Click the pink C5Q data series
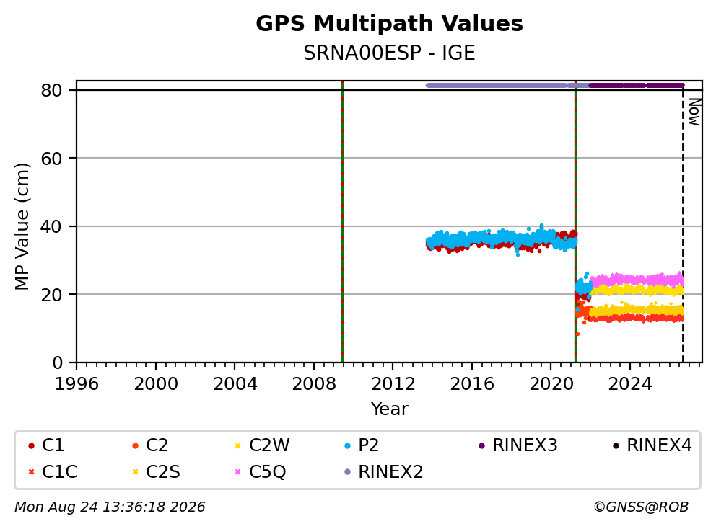 (637, 279)
